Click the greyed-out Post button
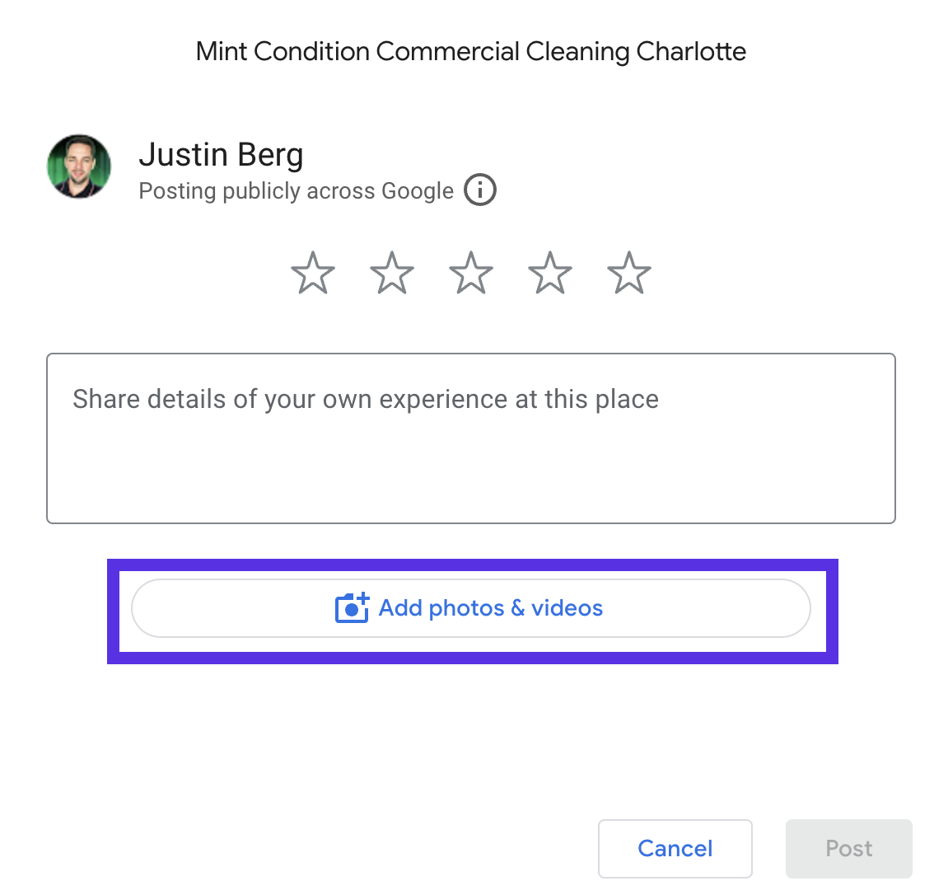Viewport: 934px width, 895px height. click(x=849, y=849)
